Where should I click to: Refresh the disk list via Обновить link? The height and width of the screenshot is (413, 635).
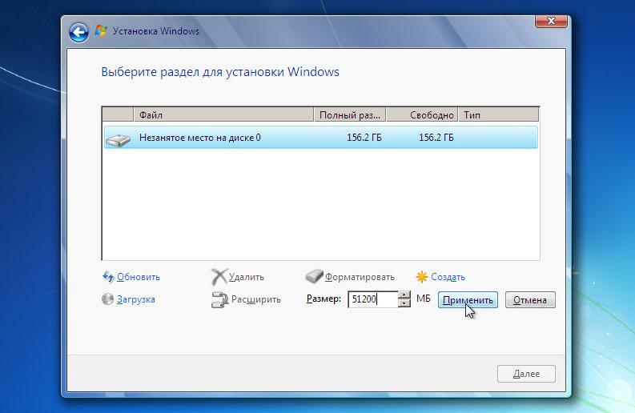(139, 277)
